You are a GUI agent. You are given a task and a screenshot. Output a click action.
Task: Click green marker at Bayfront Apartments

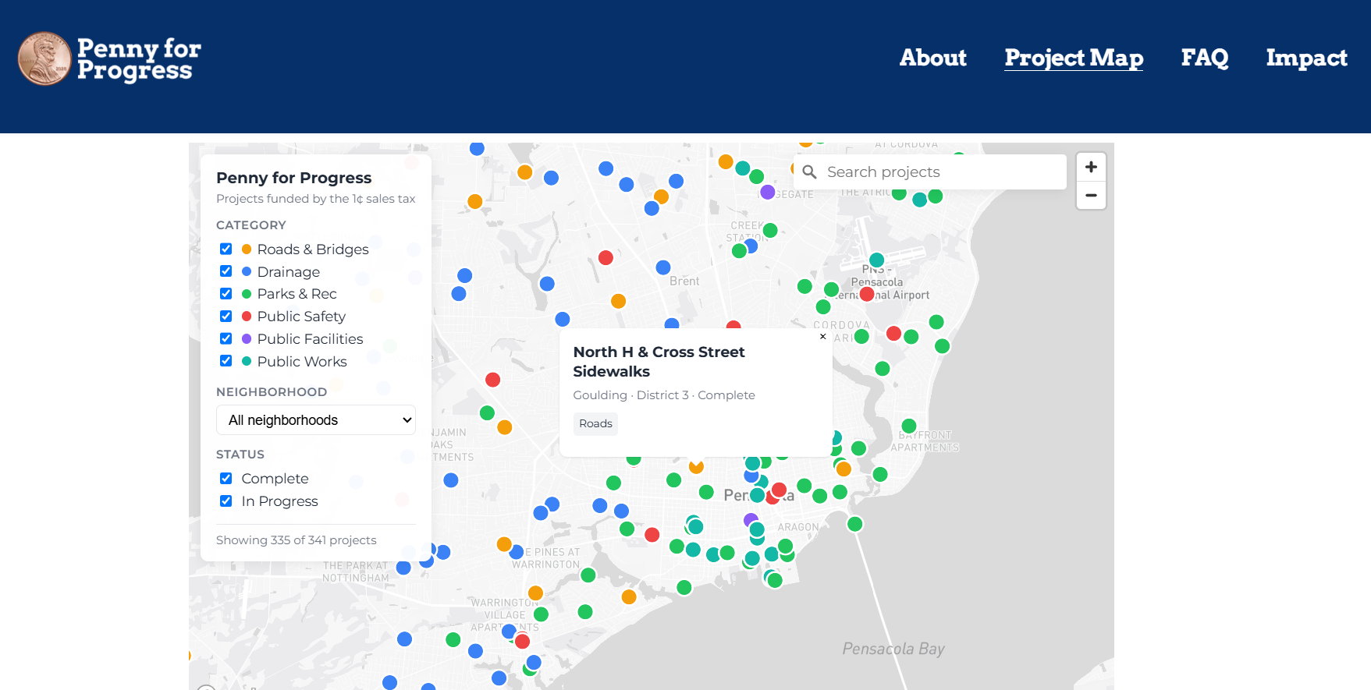tap(908, 426)
